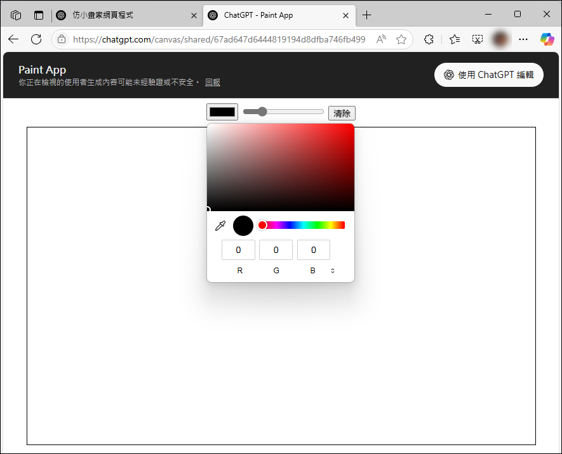Screen dimensions: 562x454
Task: Open the browser workspaces icon
Action: [16, 15]
